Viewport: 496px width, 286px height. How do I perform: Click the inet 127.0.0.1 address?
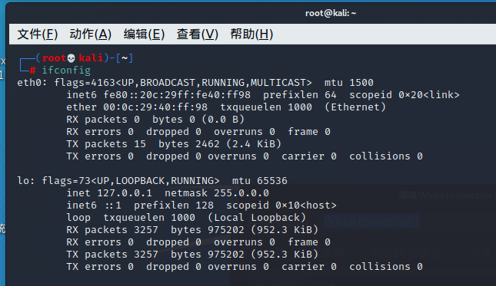pos(109,193)
